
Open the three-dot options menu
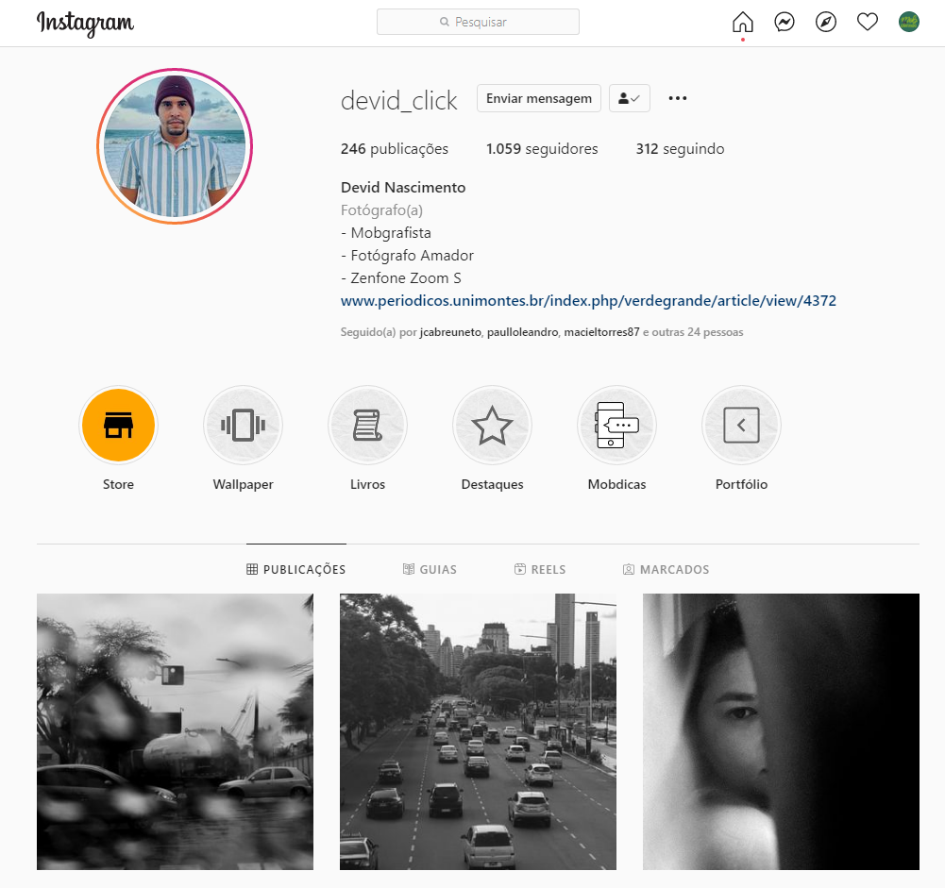(677, 97)
